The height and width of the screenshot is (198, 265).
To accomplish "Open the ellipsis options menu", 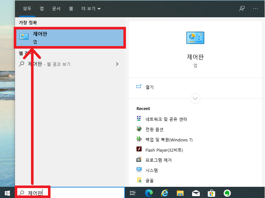I will (x=255, y=9).
